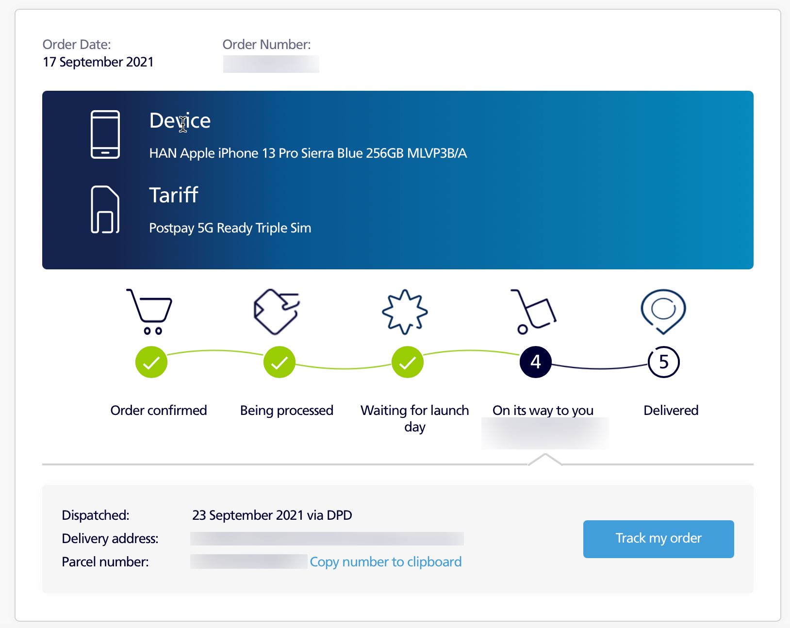Select the Waiting for launch day checkmark

[408, 362]
